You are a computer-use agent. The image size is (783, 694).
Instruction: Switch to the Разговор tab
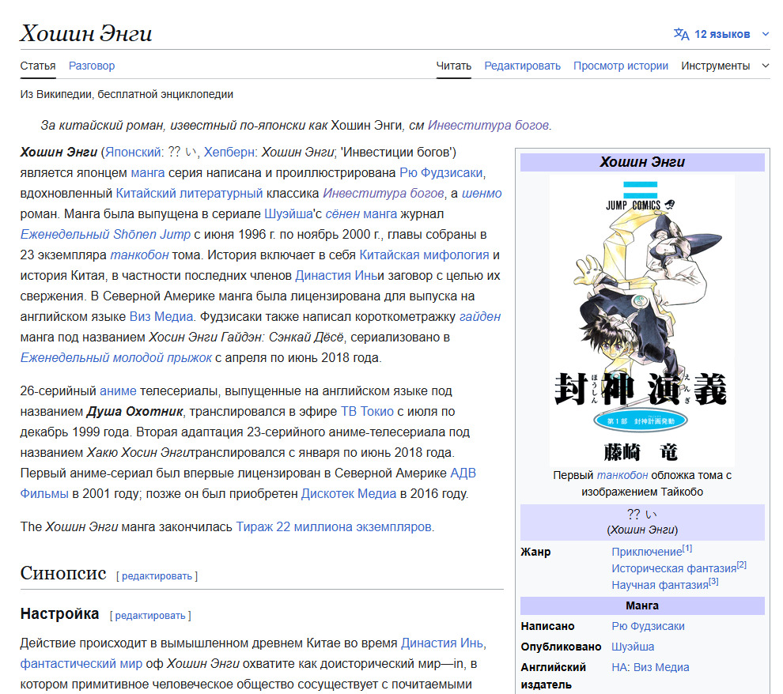point(92,66)
